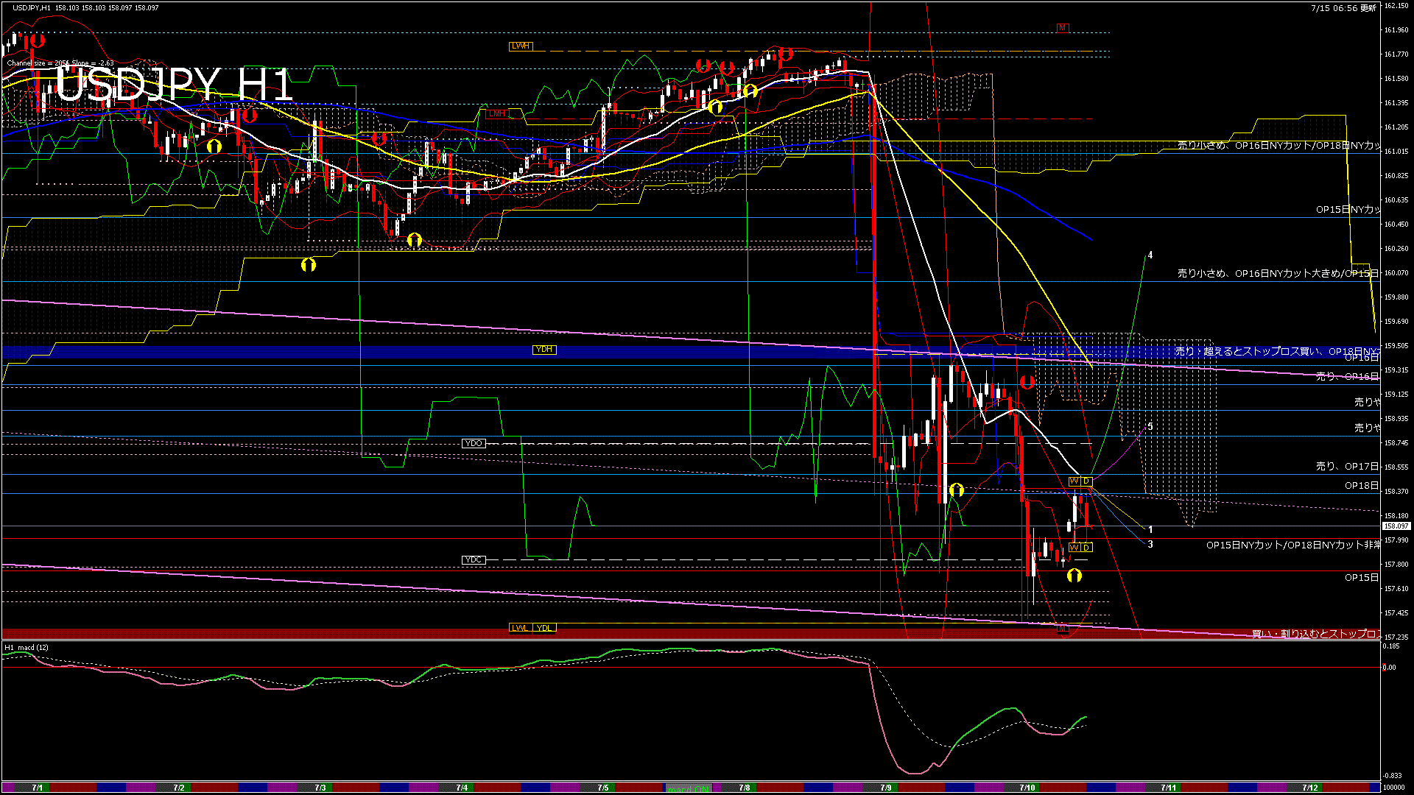Select the YDO label on dashed line
The height and width of the screenshot is (795, 1414).
pyautogui.click(x=473, y=443)
